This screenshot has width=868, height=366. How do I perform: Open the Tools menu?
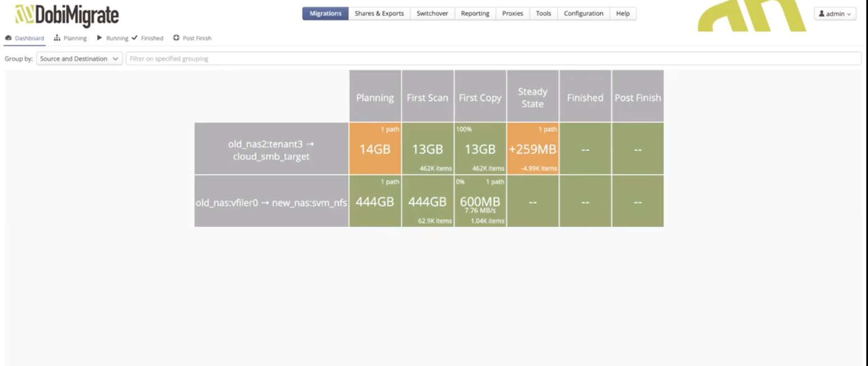point(543,14)
